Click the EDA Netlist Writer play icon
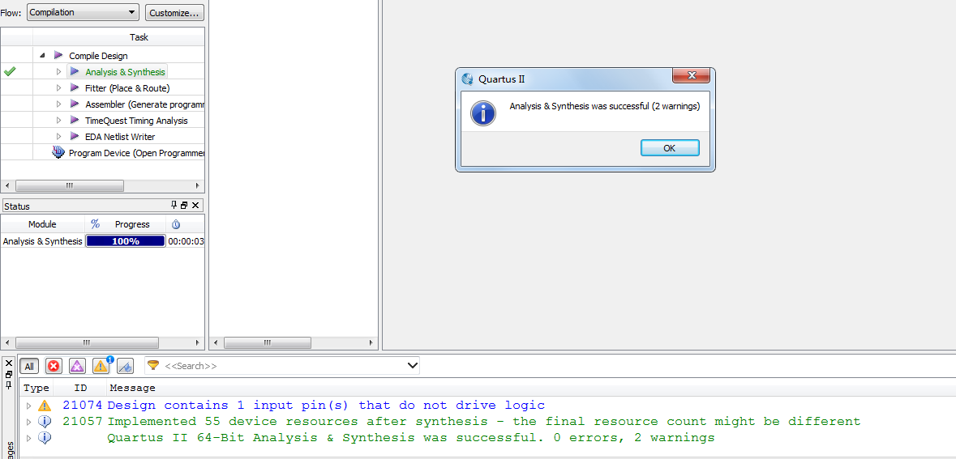 click(x=75, y=136)
